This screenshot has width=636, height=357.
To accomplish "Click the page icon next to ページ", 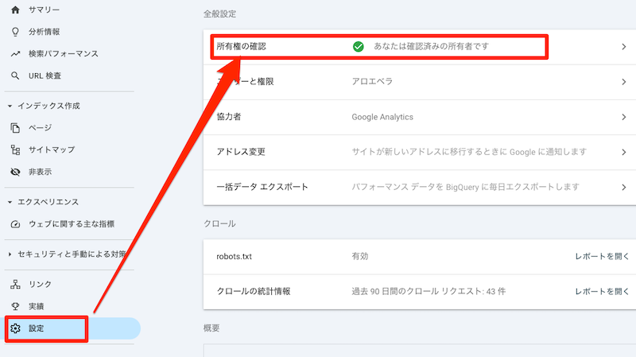I will click(15, 127).
